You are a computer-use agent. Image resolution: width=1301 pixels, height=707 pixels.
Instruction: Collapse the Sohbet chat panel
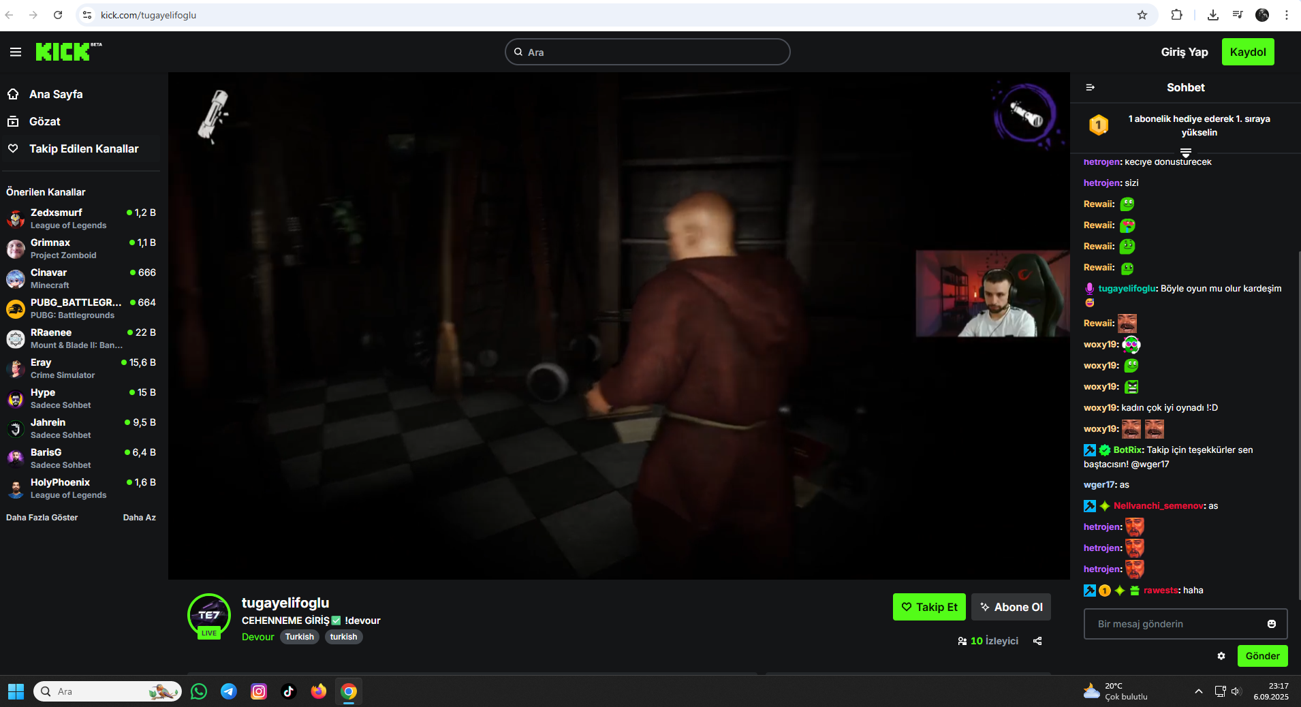tap(1090, 87)
